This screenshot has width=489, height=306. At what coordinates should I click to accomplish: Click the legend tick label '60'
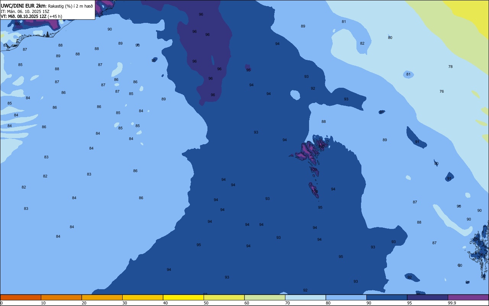pos(247,303)
